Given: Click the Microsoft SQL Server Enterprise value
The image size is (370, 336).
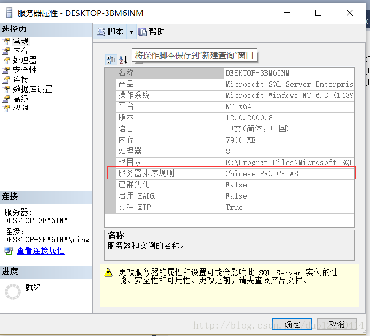Looking at the screenshot, I should (289, 84).
